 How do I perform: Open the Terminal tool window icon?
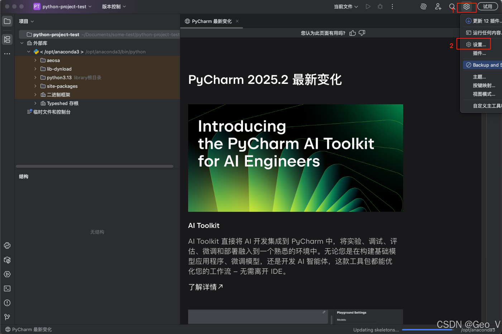[7, 288]
